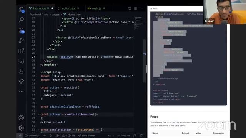Open the Source Control view
Screen dimensions: 246x138
click(x=21, y=30)
